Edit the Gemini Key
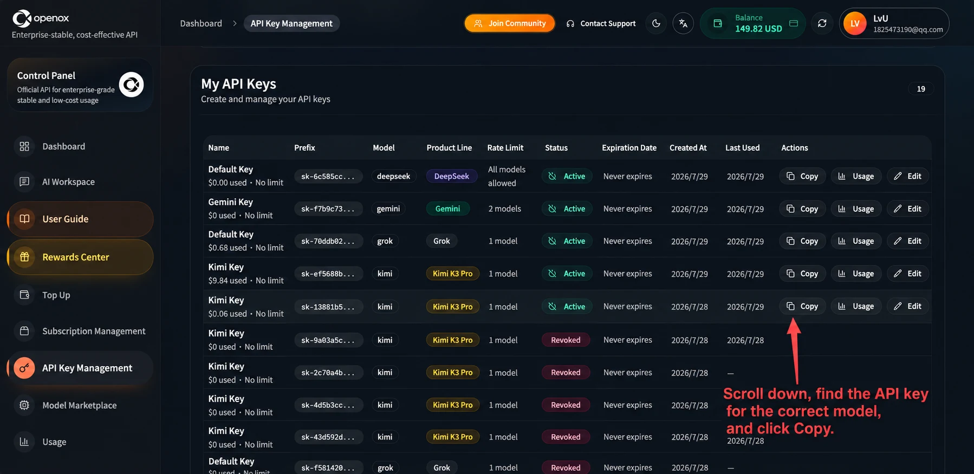Viewport: 974px width, 474px height. click(x=908, y=209)
